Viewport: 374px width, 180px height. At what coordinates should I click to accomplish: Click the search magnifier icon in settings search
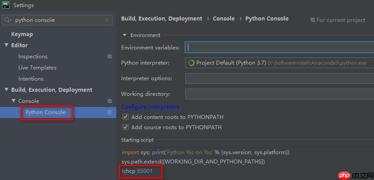pyautogui.click(x=8, y=20)
